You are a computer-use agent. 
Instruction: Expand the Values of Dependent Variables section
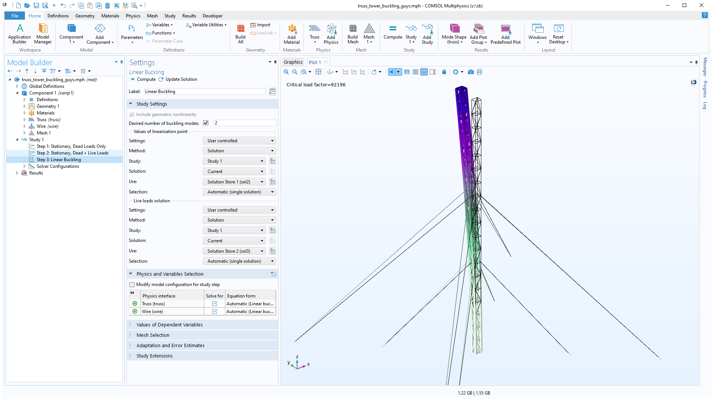170,324
